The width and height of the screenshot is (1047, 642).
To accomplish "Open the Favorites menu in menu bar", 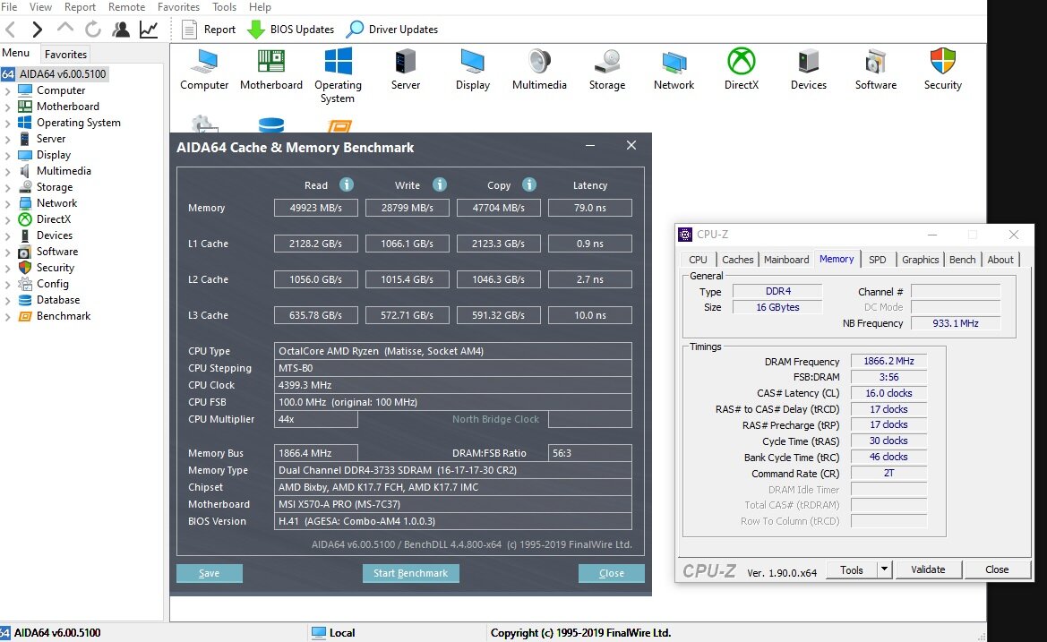I will (x=178, y=6).
